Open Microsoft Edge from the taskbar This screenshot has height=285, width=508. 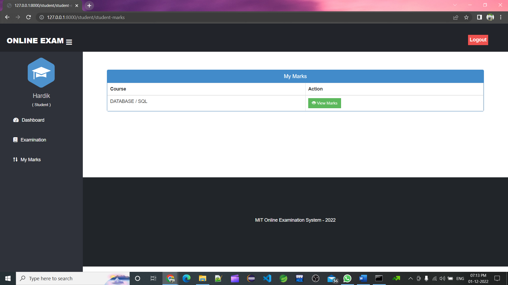187,278
